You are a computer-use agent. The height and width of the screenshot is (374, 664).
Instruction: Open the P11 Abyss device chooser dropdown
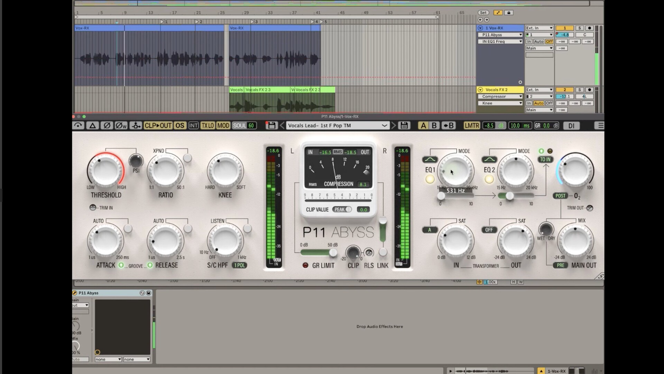pos(500,35)
